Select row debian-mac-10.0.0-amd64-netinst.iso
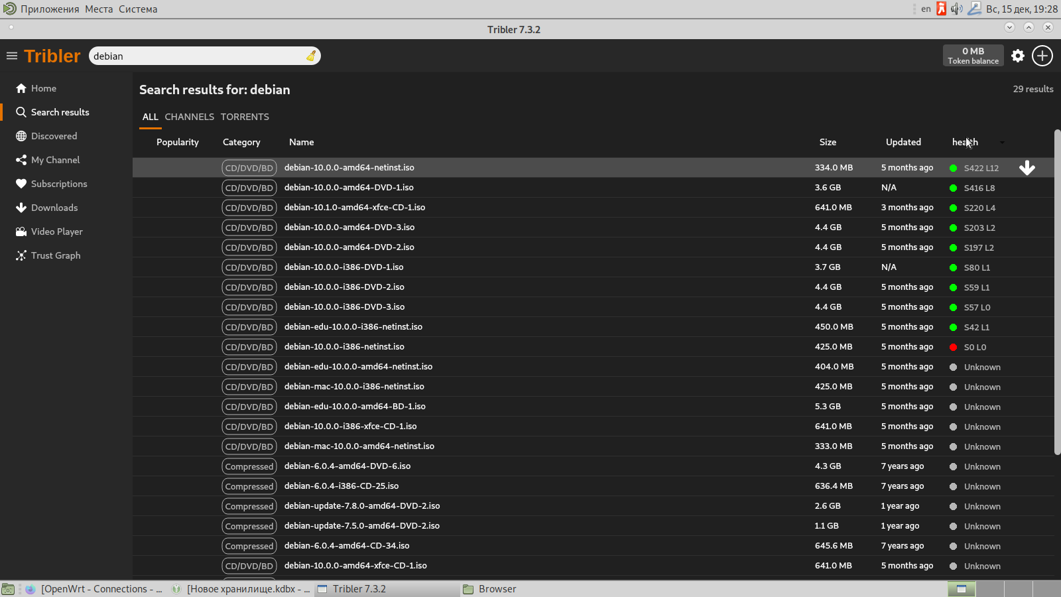The height and width of the screenshot is (597, 1061). [x=593, y=446]
